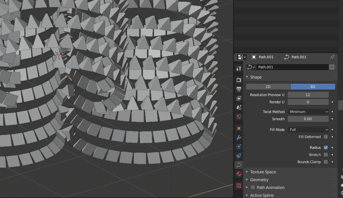This screenshot has height=198, width=343.
Task: Switch curve shape to 2D
Action: click(268, 87)
